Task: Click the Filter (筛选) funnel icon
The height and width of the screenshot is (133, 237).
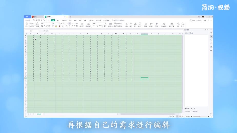Action: [x=131, y=24]
